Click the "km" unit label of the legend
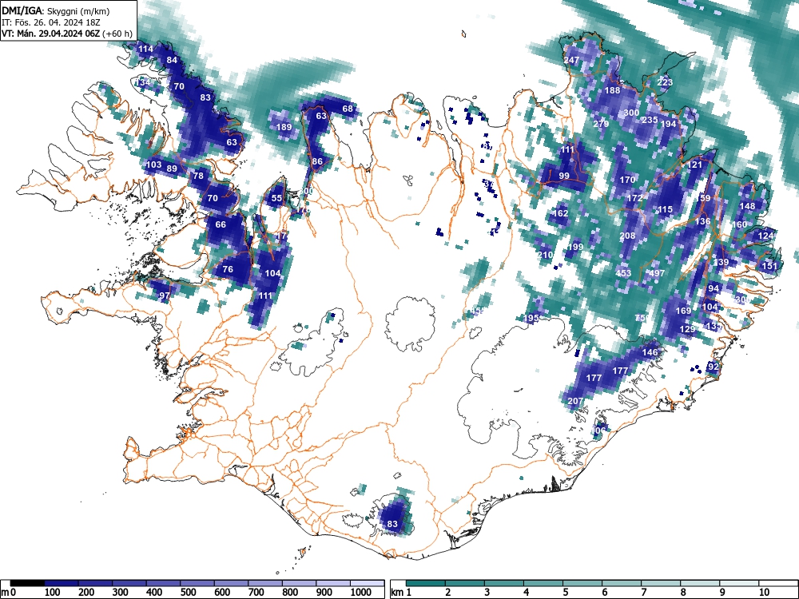799x599 pixels. [397, 593]
